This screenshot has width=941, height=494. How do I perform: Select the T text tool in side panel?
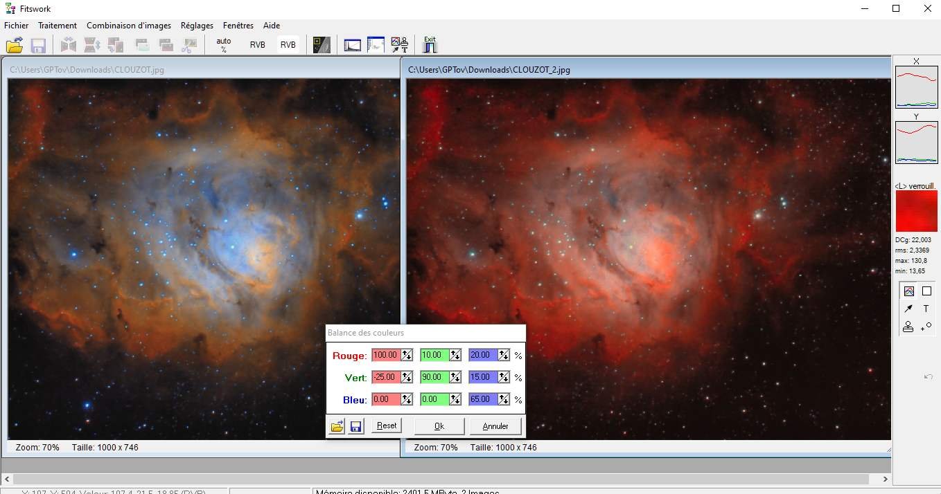[x=926, y=309]
